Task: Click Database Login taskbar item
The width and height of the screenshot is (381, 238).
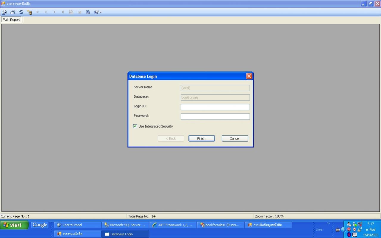Action: (125, 234)
